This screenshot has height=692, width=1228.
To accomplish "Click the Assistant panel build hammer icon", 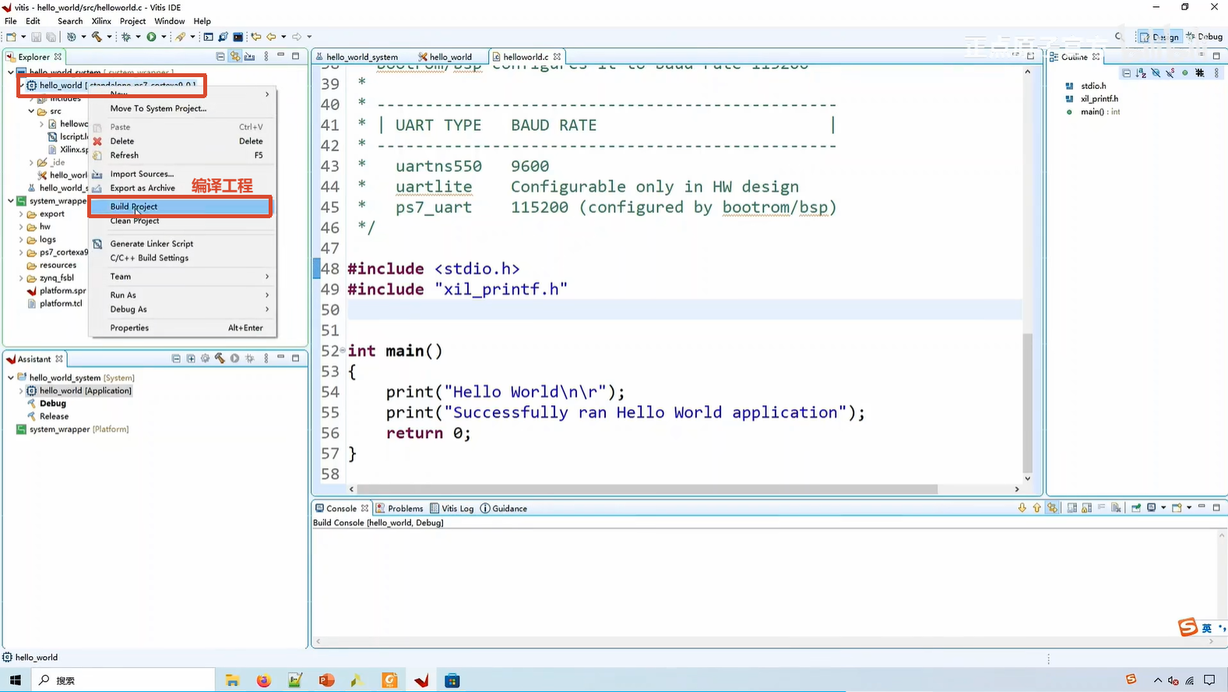I will coord(220,358).
